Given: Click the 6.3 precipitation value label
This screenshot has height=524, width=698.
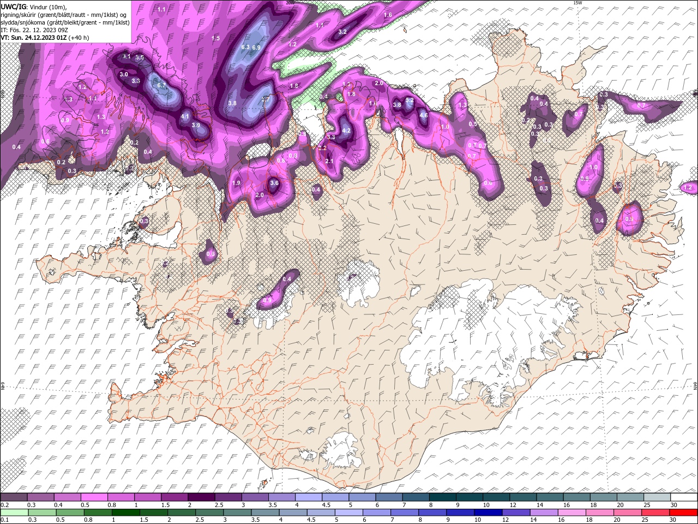Looking at the screenshot, I should coord(245,47).
